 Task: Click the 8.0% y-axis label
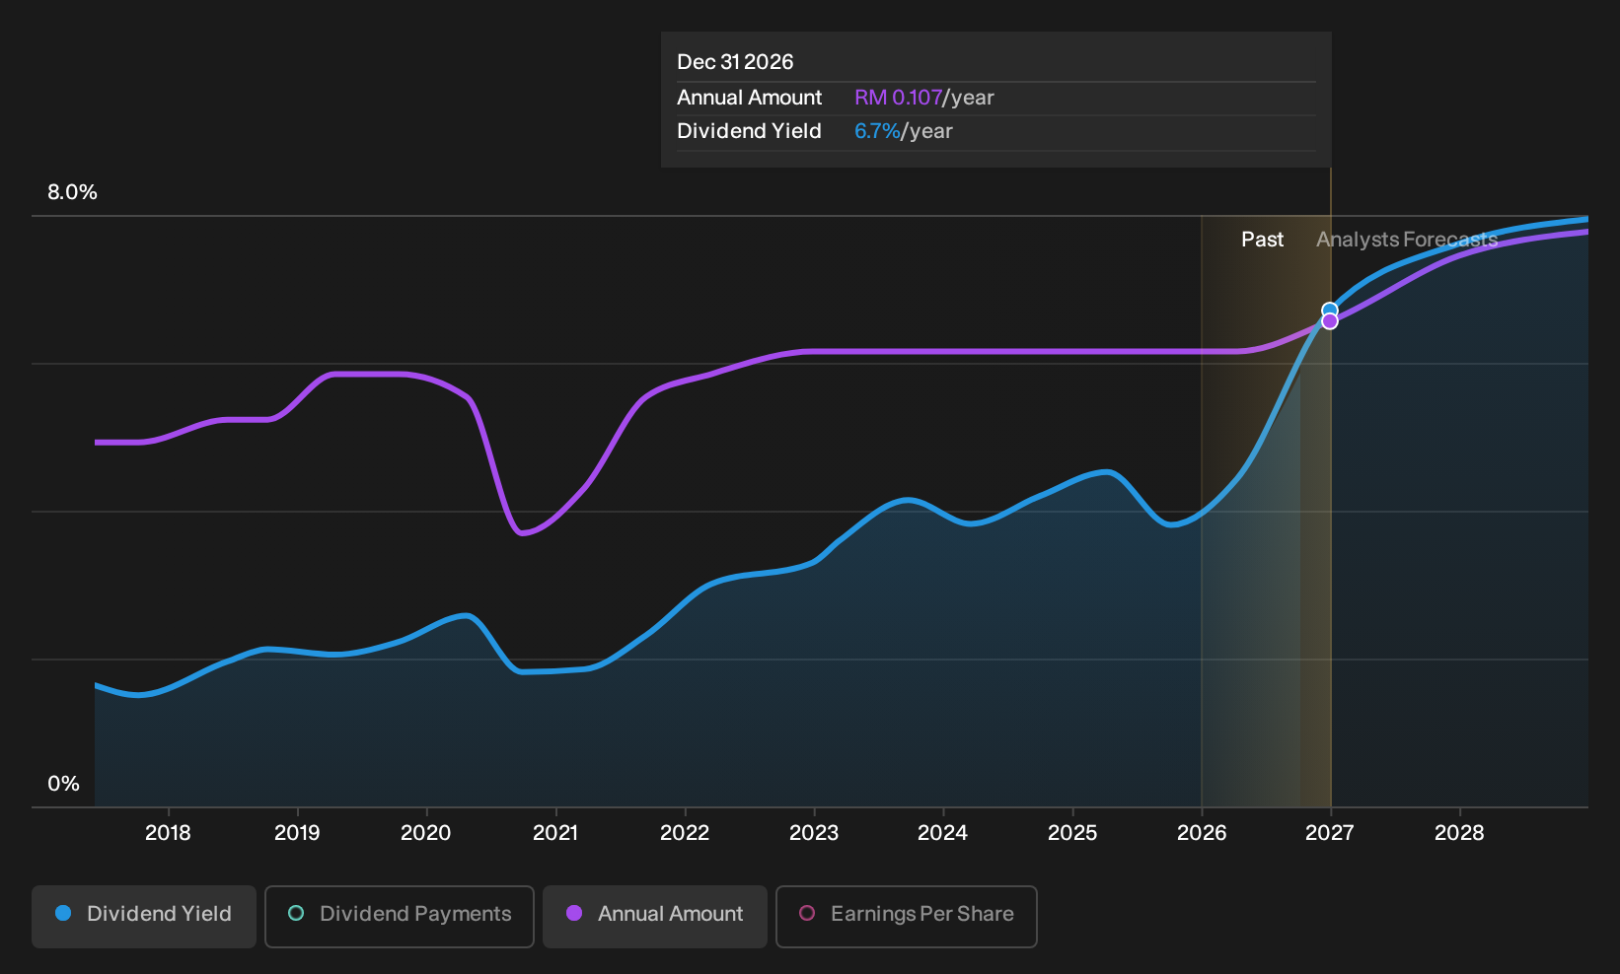click(x=72, y=192)
